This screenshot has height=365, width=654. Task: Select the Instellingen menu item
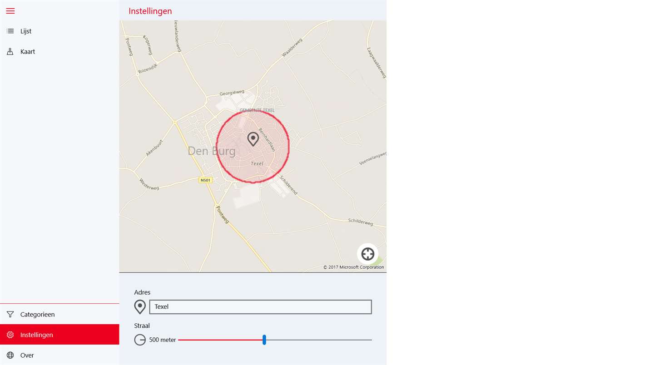[x=59, y=335]
